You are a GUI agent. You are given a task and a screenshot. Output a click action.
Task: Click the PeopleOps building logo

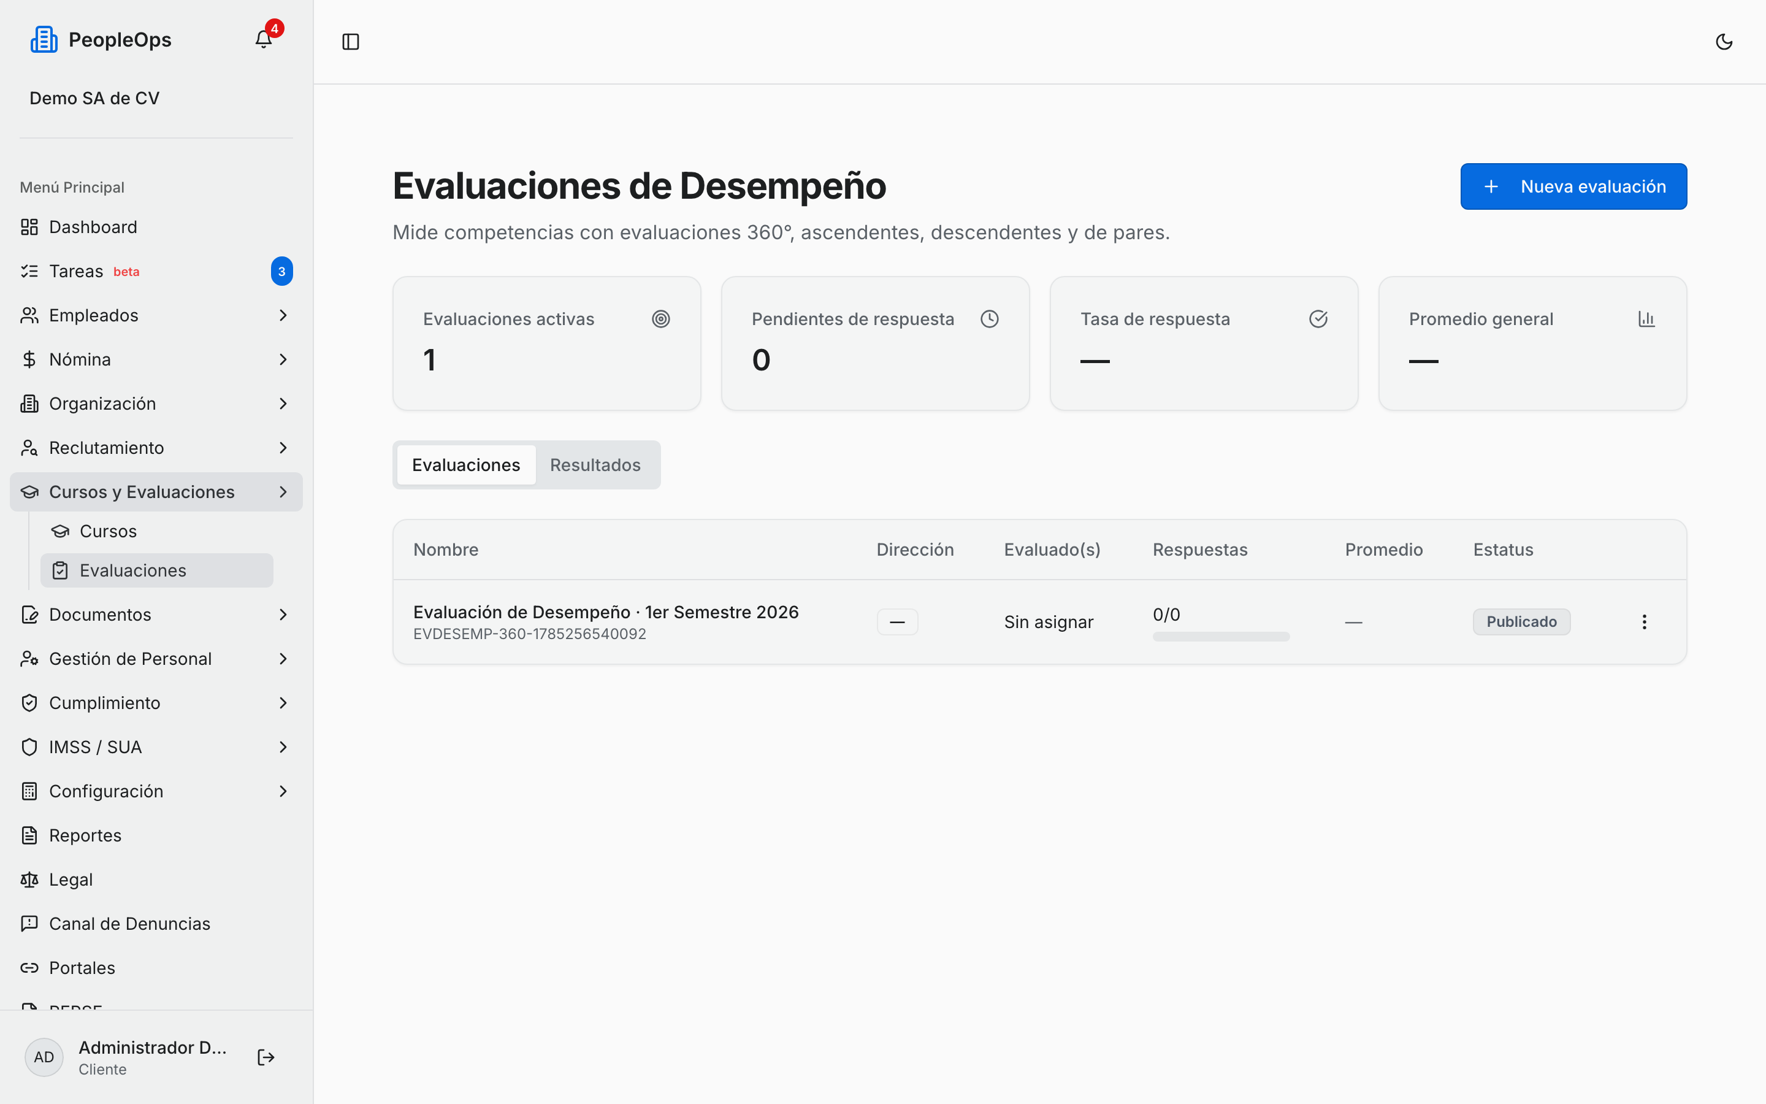pos(44,39)
